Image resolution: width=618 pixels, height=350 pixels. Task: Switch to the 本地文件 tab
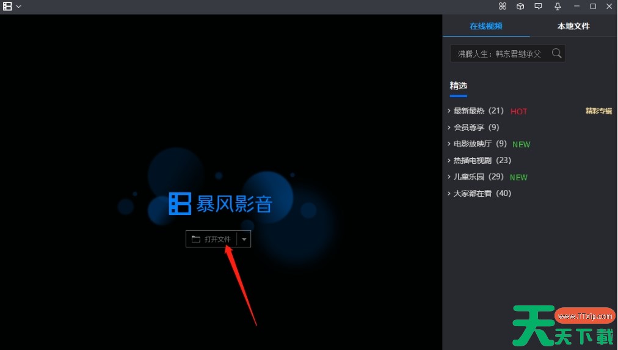[x=573, y=26]
